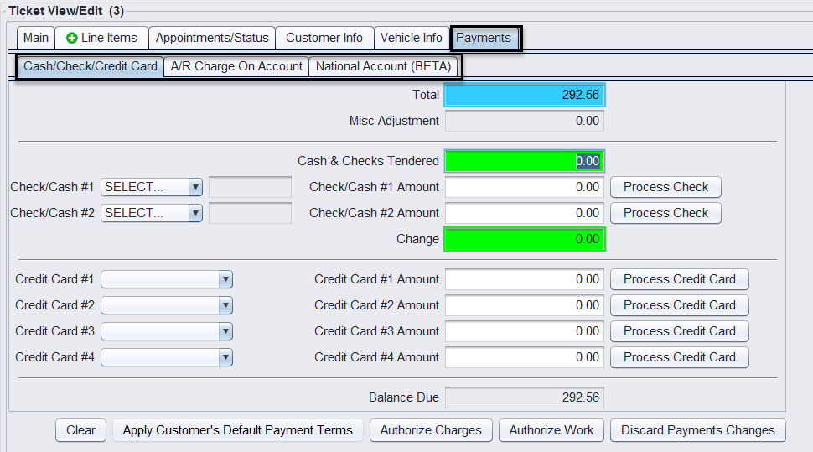Image resolution: width=813 pixels, height=452 pixels.
Task: Switch to the Main tab
Action: pyautogui.click(x=36, y=38)
